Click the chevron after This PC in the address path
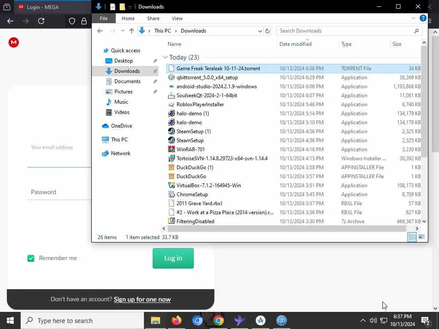439x329 pixels. tap(176, 31)
